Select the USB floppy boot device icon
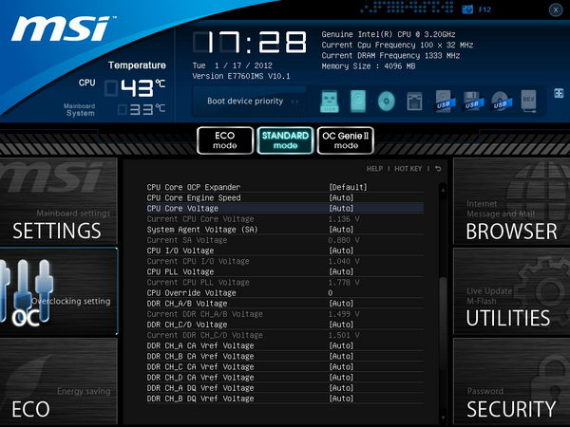This screenshot has width=570, height=427. click(473, 101)
